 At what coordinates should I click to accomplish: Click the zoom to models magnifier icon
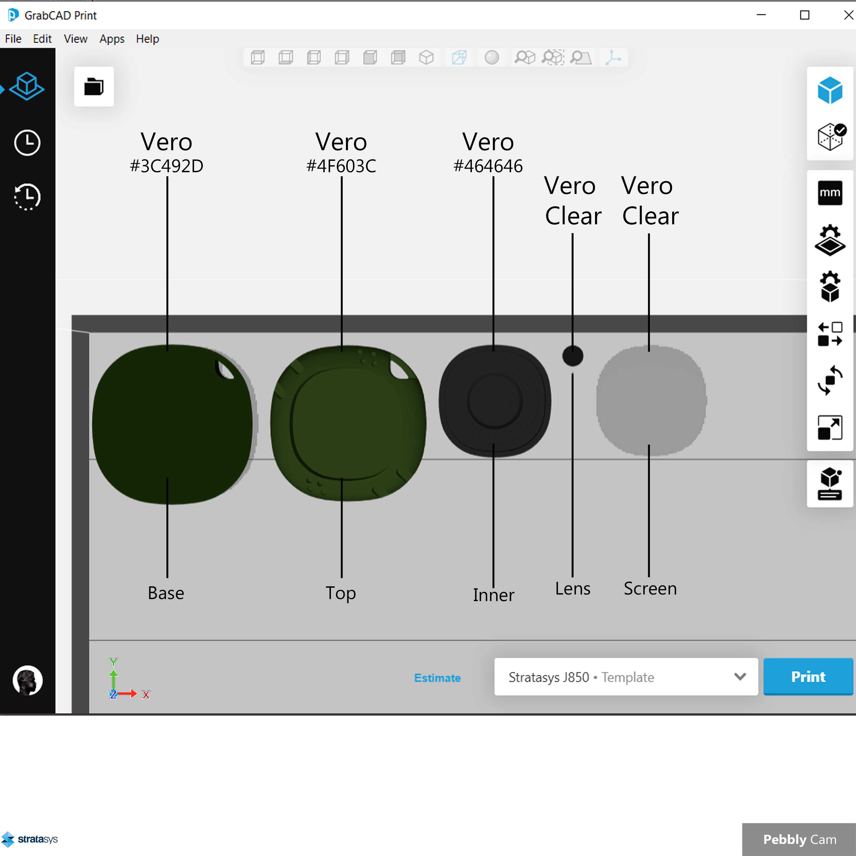(525, 58)
